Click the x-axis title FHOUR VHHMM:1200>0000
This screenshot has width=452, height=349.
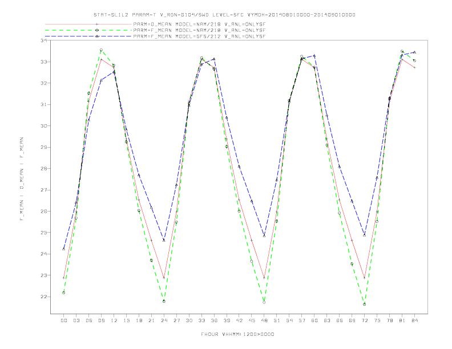pos(237,334)
